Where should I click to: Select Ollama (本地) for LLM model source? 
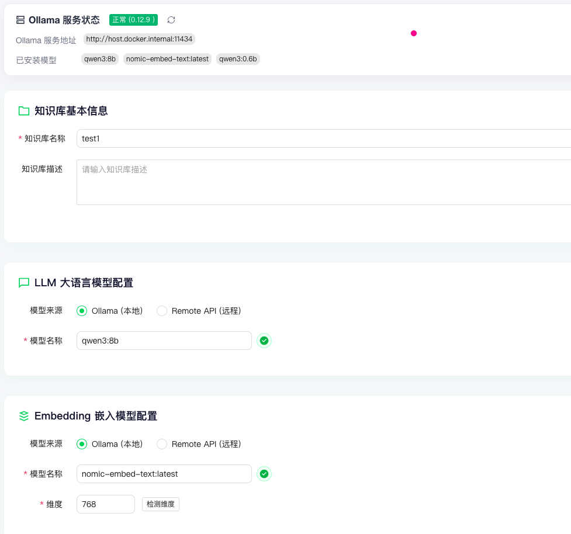[x=82, y=311]
